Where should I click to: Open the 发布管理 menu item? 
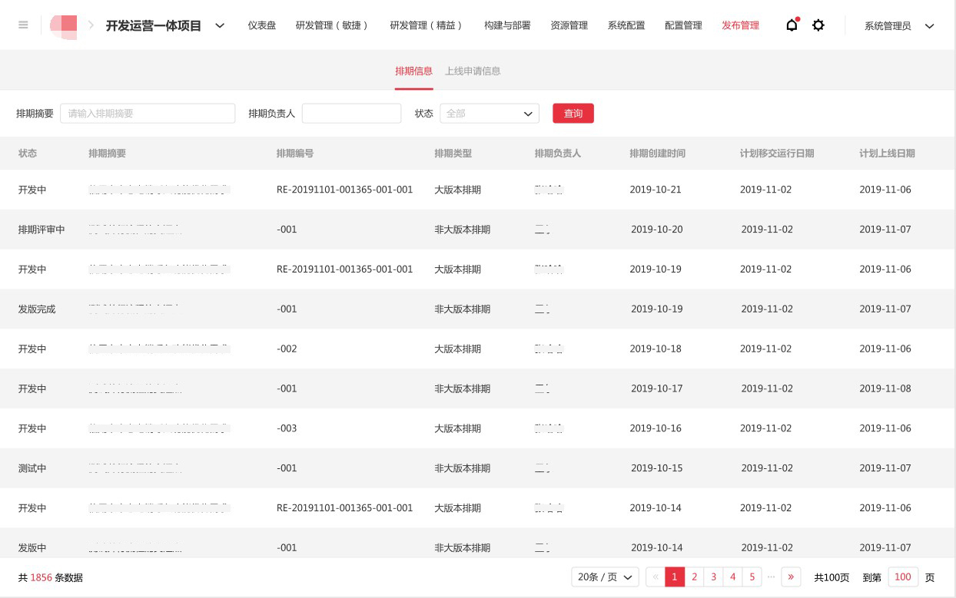740,25
